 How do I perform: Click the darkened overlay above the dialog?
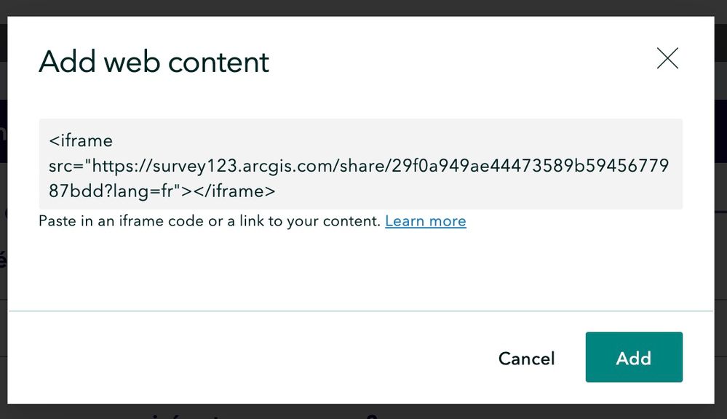click(364, 7)
